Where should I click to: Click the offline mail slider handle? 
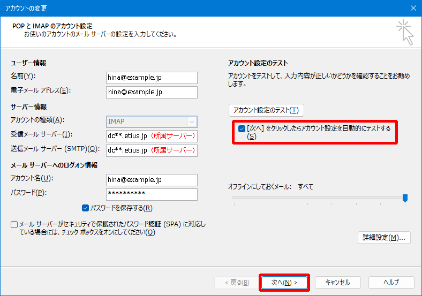coord(405,198)
